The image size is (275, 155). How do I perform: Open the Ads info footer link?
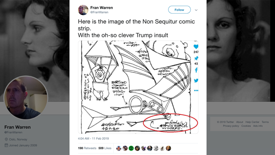(x=258, y=126)
